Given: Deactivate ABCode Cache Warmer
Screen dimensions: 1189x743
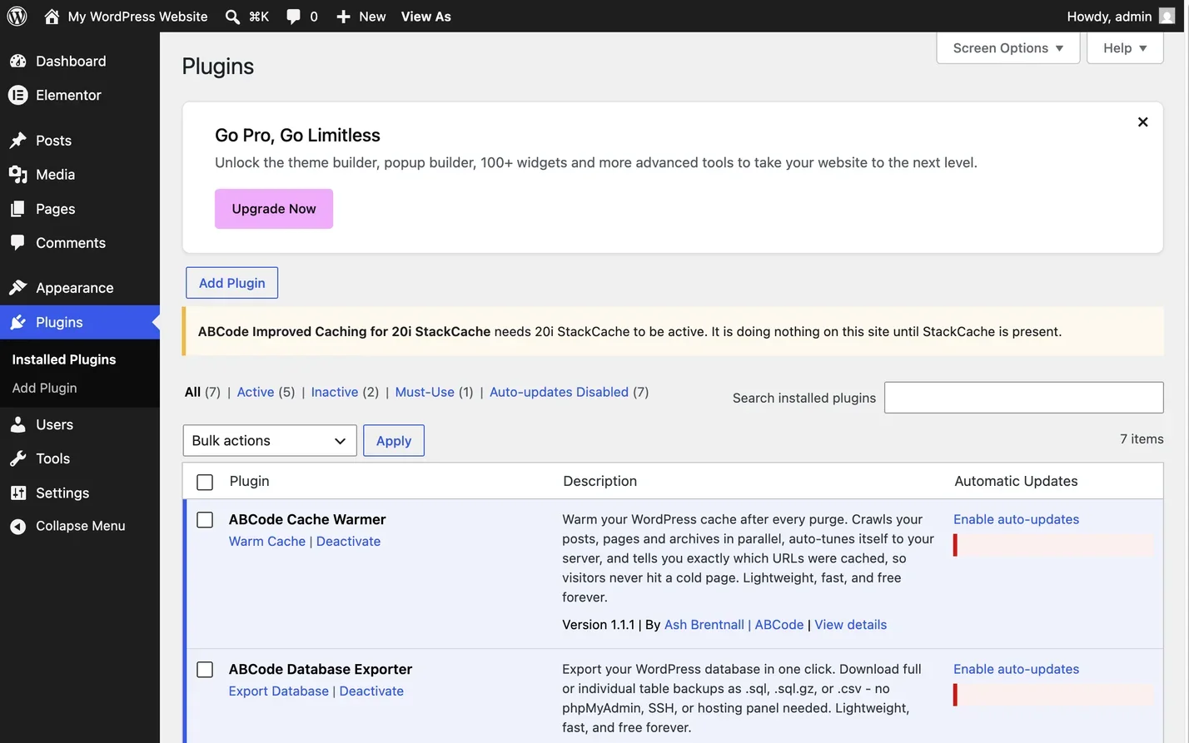Looking at the screenshot, I should pos(348,542).
